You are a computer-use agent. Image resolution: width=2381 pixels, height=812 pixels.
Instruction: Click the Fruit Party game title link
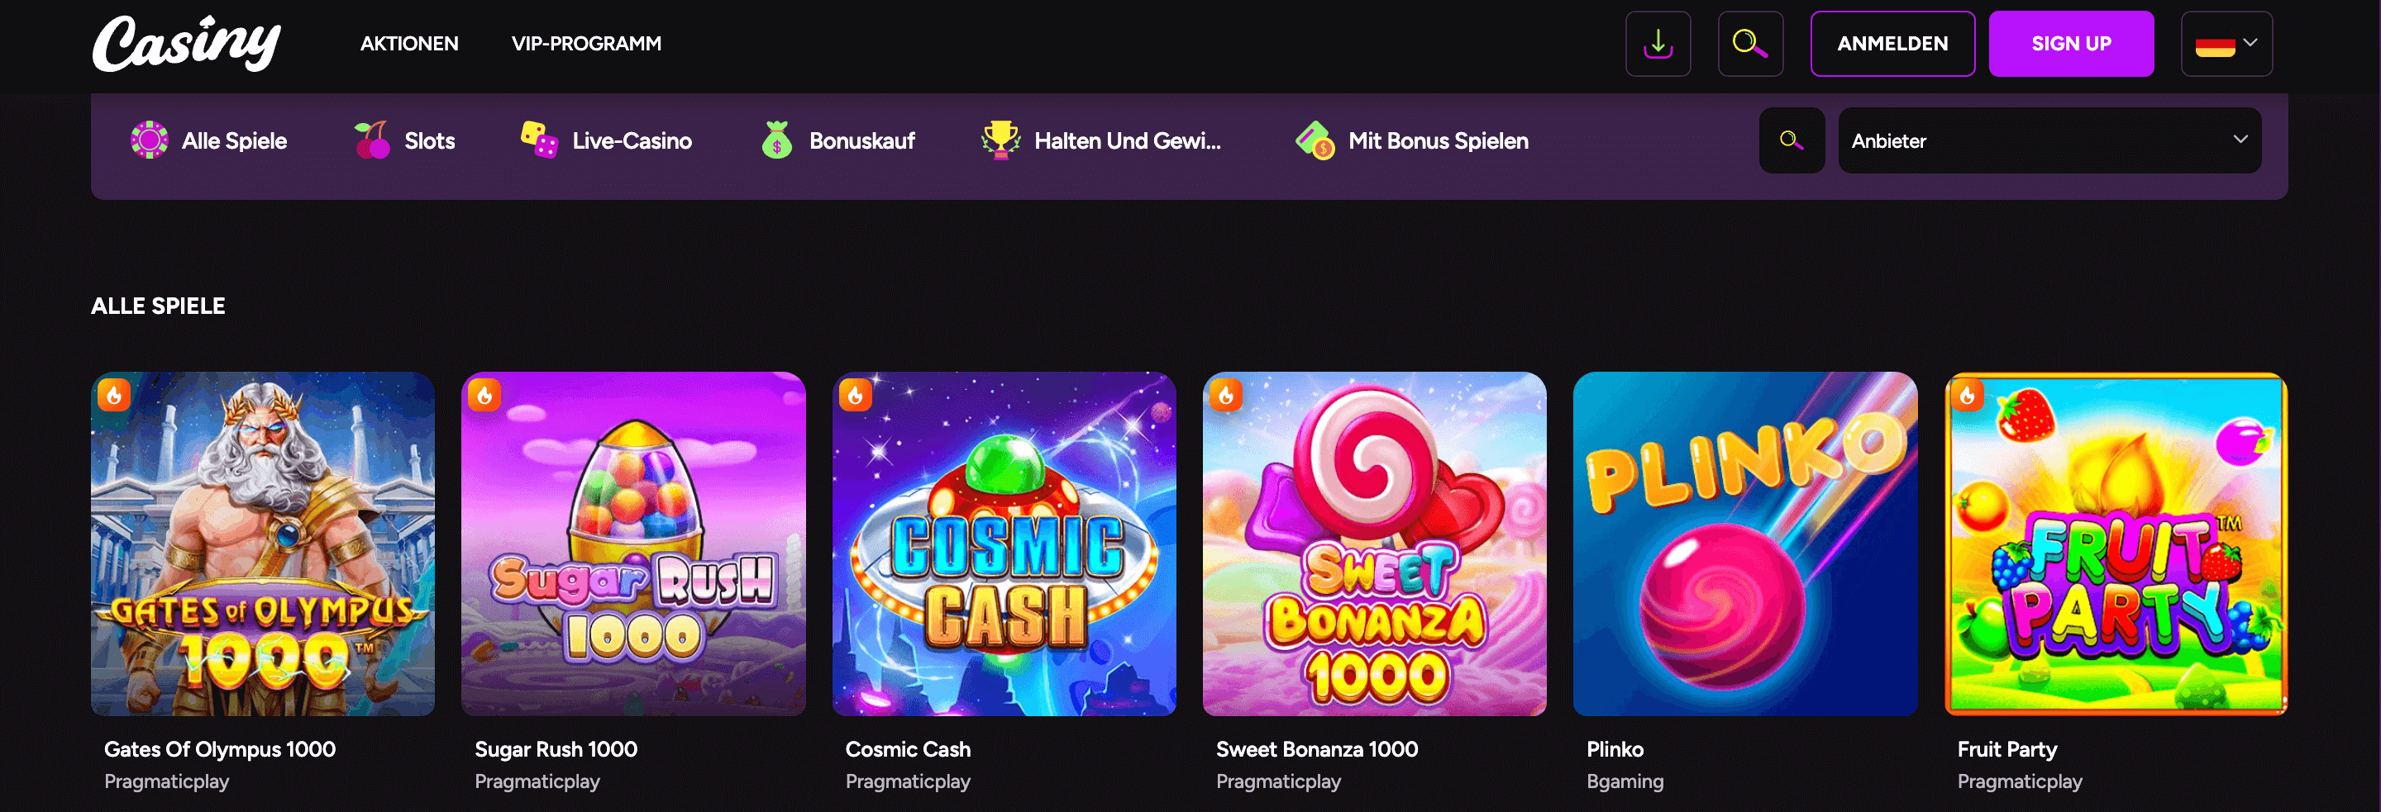click(x=2006, y=749)
